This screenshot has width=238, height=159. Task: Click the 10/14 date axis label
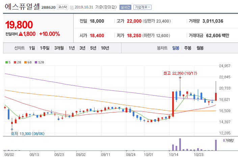174,155
